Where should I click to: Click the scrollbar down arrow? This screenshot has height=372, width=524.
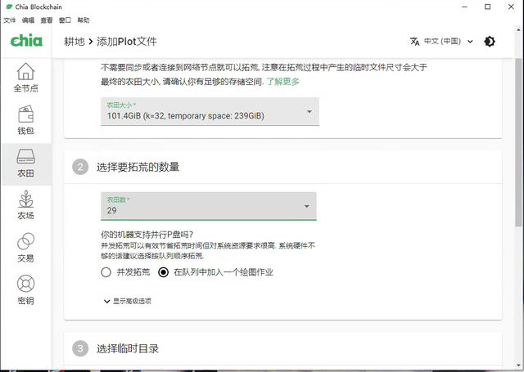518,365
